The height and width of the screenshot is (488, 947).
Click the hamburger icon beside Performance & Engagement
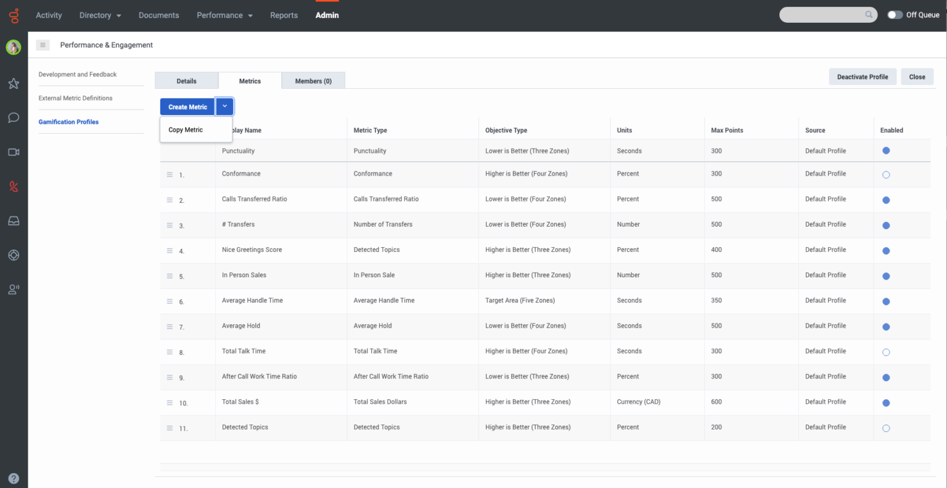click(42, 45)
